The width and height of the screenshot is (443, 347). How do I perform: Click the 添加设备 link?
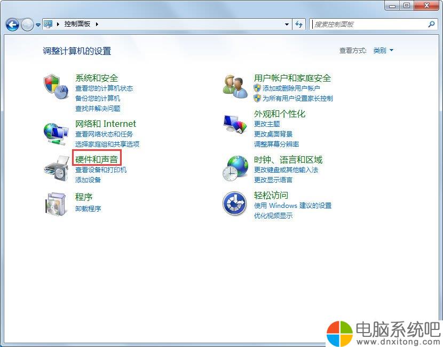(88, 180)
